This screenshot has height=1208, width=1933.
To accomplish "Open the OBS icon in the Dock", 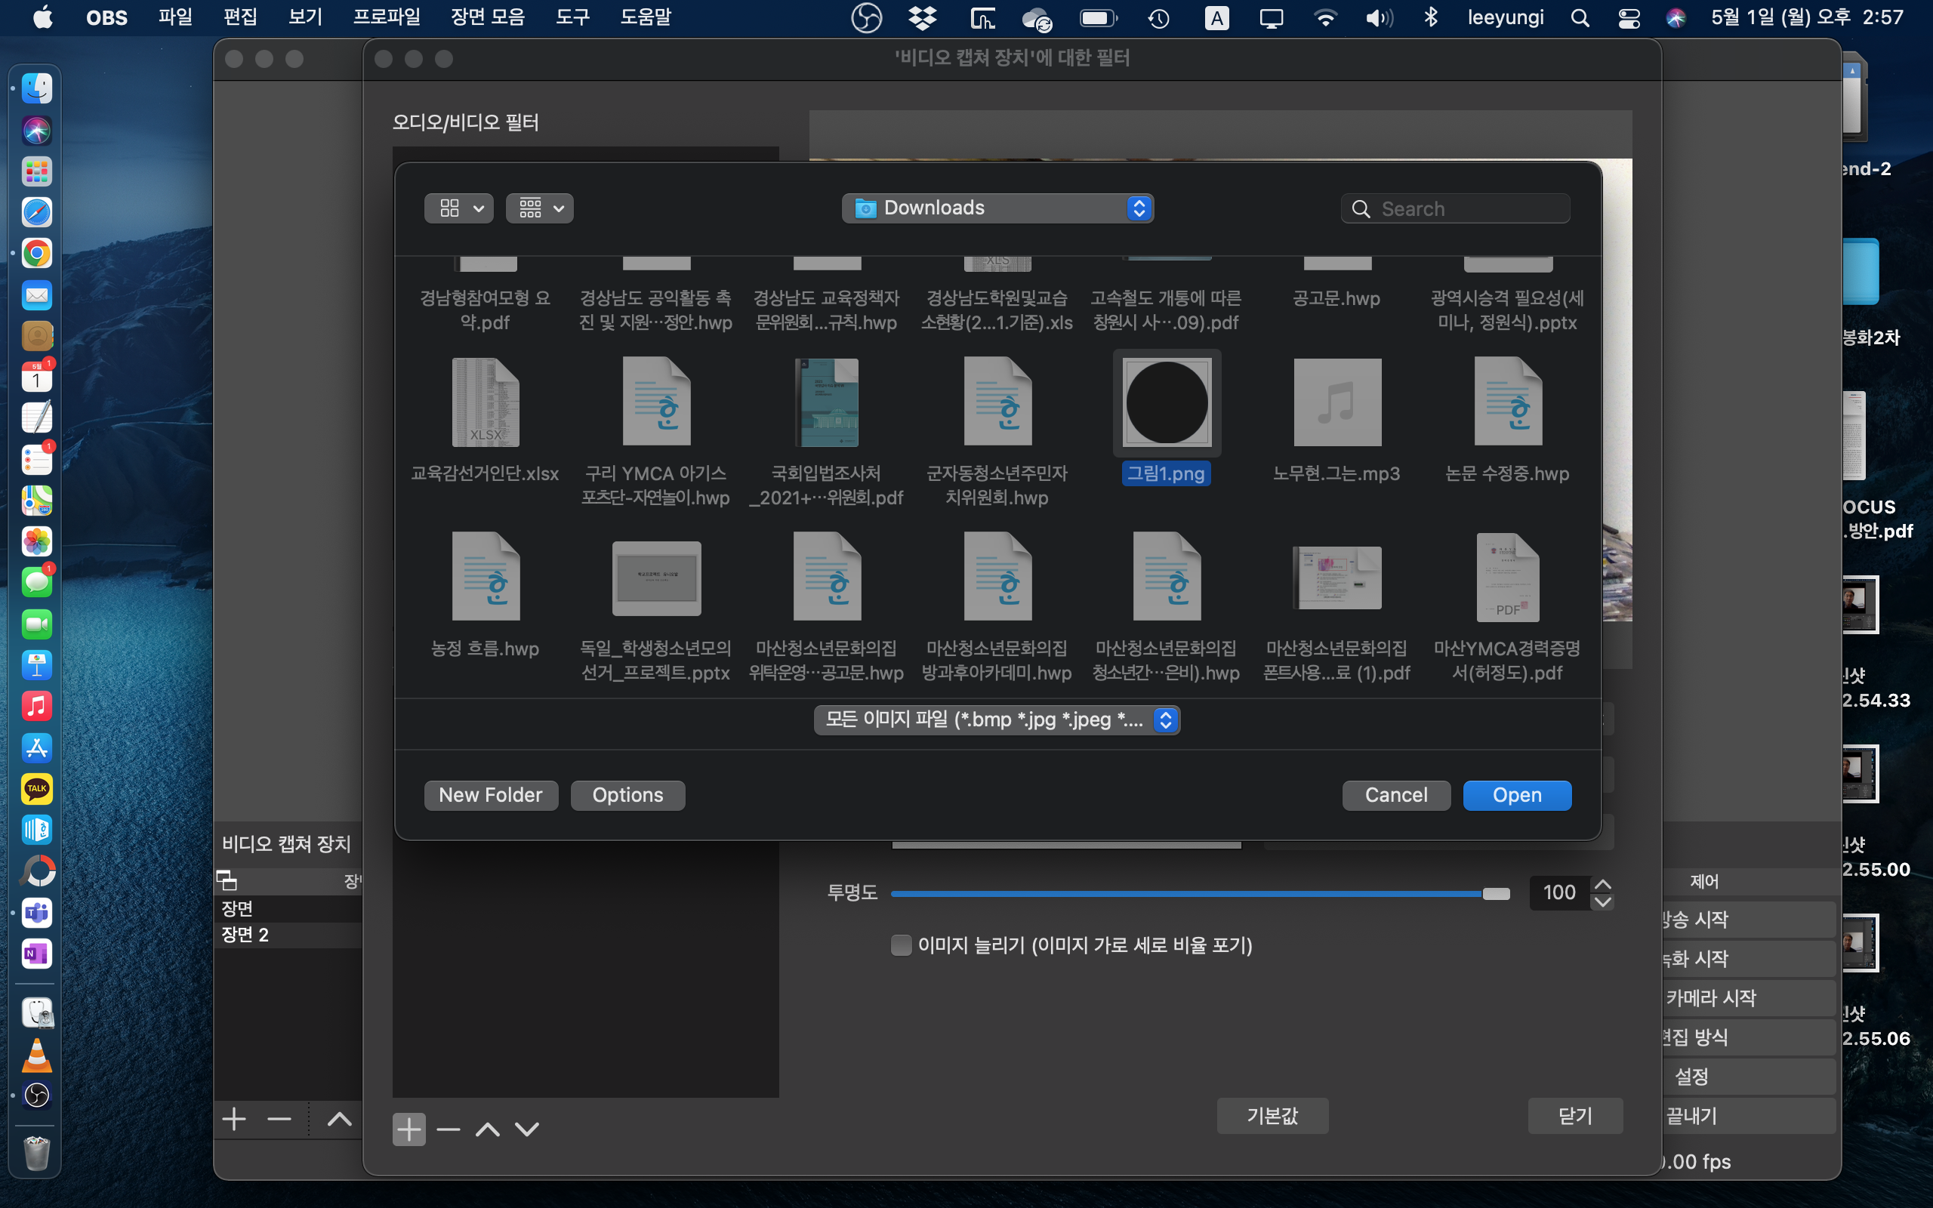I will pyautogui.click(x=37, y=1095).
